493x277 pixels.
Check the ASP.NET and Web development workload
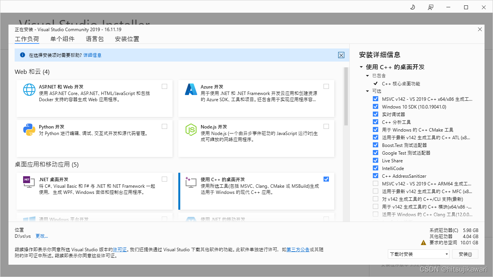tap(164, 87)
